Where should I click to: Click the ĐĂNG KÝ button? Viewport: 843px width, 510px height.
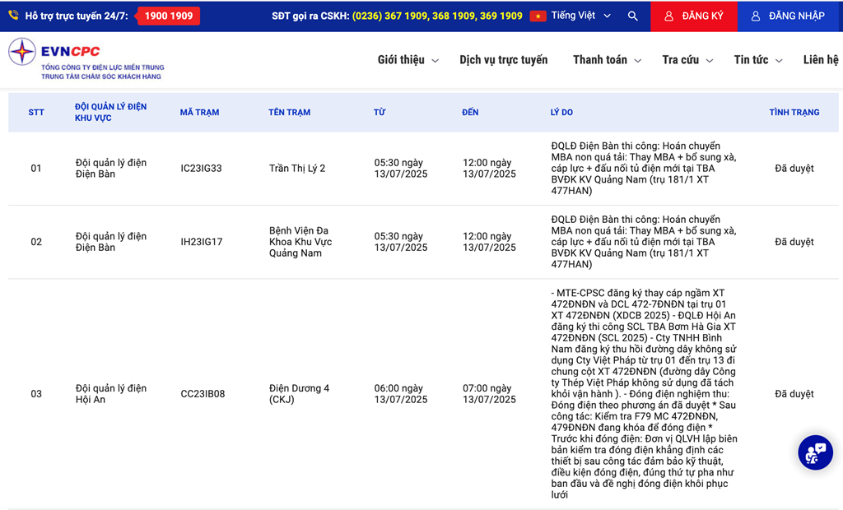(693, 16)
